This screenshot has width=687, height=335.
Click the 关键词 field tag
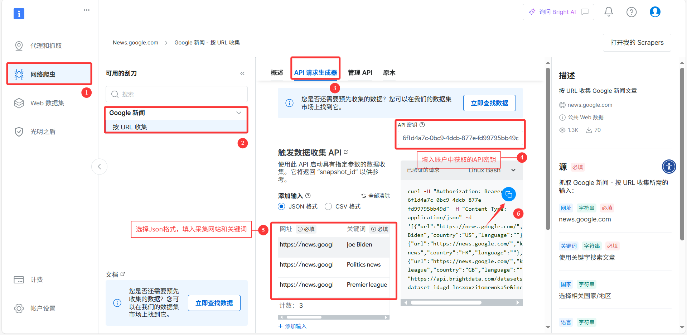(569, 246)
